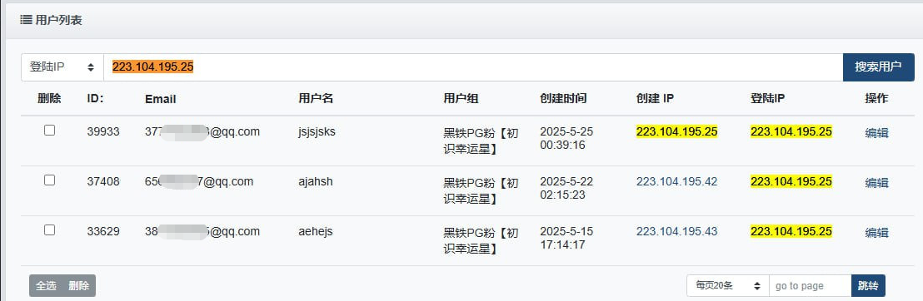The height and width of the screenshot is (301, 923).
Task: Click the 删除 button beside 全选
Action: [79, 286]
